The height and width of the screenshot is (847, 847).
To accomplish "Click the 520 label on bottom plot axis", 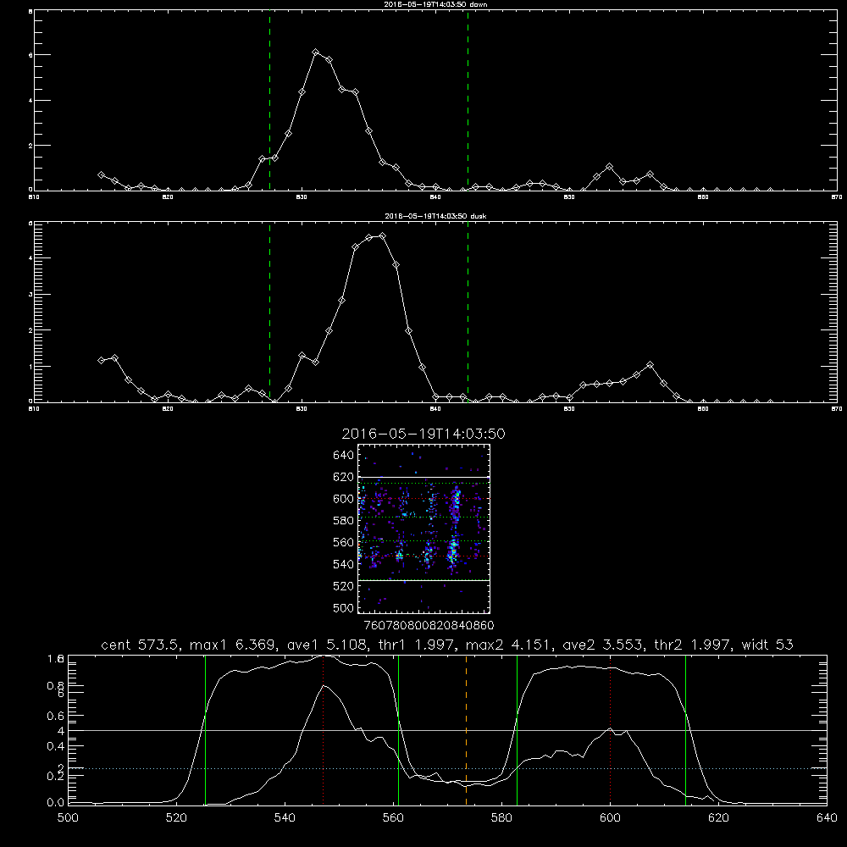I will click(176, 818).
